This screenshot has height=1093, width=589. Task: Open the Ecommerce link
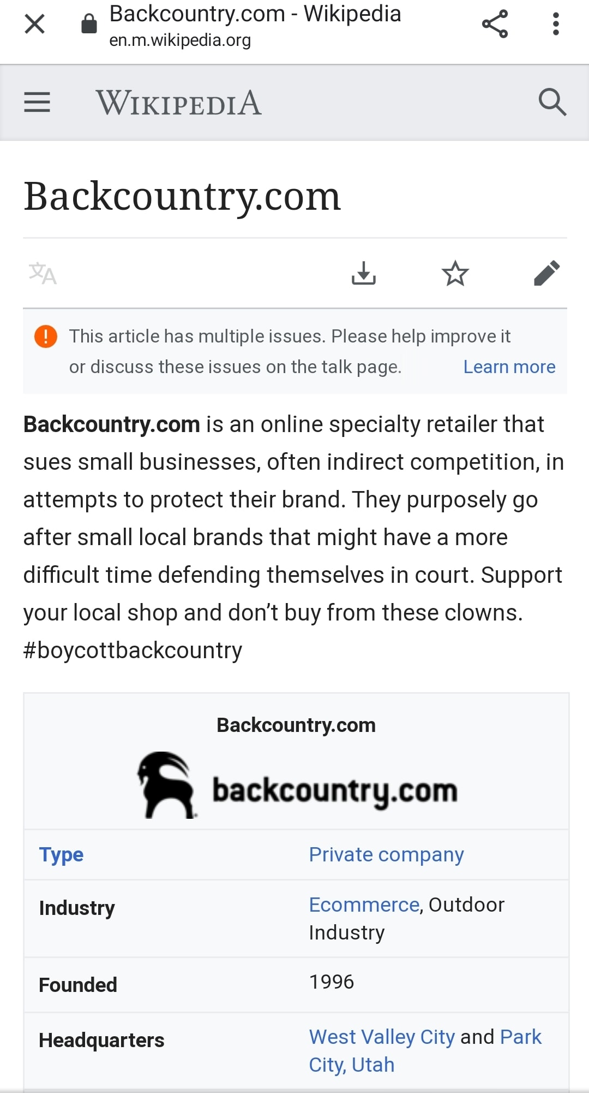(364, 905)
